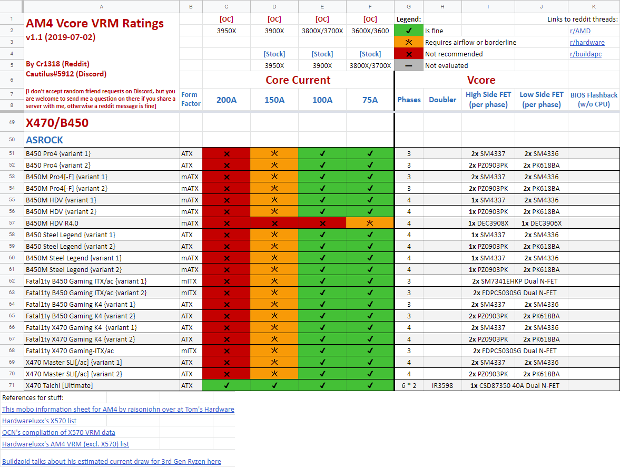Click the green 200A checkmark for X470 Taichi
Screen dimensions: 620x467
[226, 385]
